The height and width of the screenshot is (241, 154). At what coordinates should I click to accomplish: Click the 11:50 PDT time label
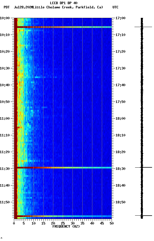point(5,202)
